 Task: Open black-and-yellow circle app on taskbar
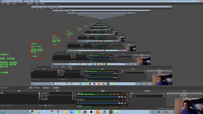coord(111,112)
